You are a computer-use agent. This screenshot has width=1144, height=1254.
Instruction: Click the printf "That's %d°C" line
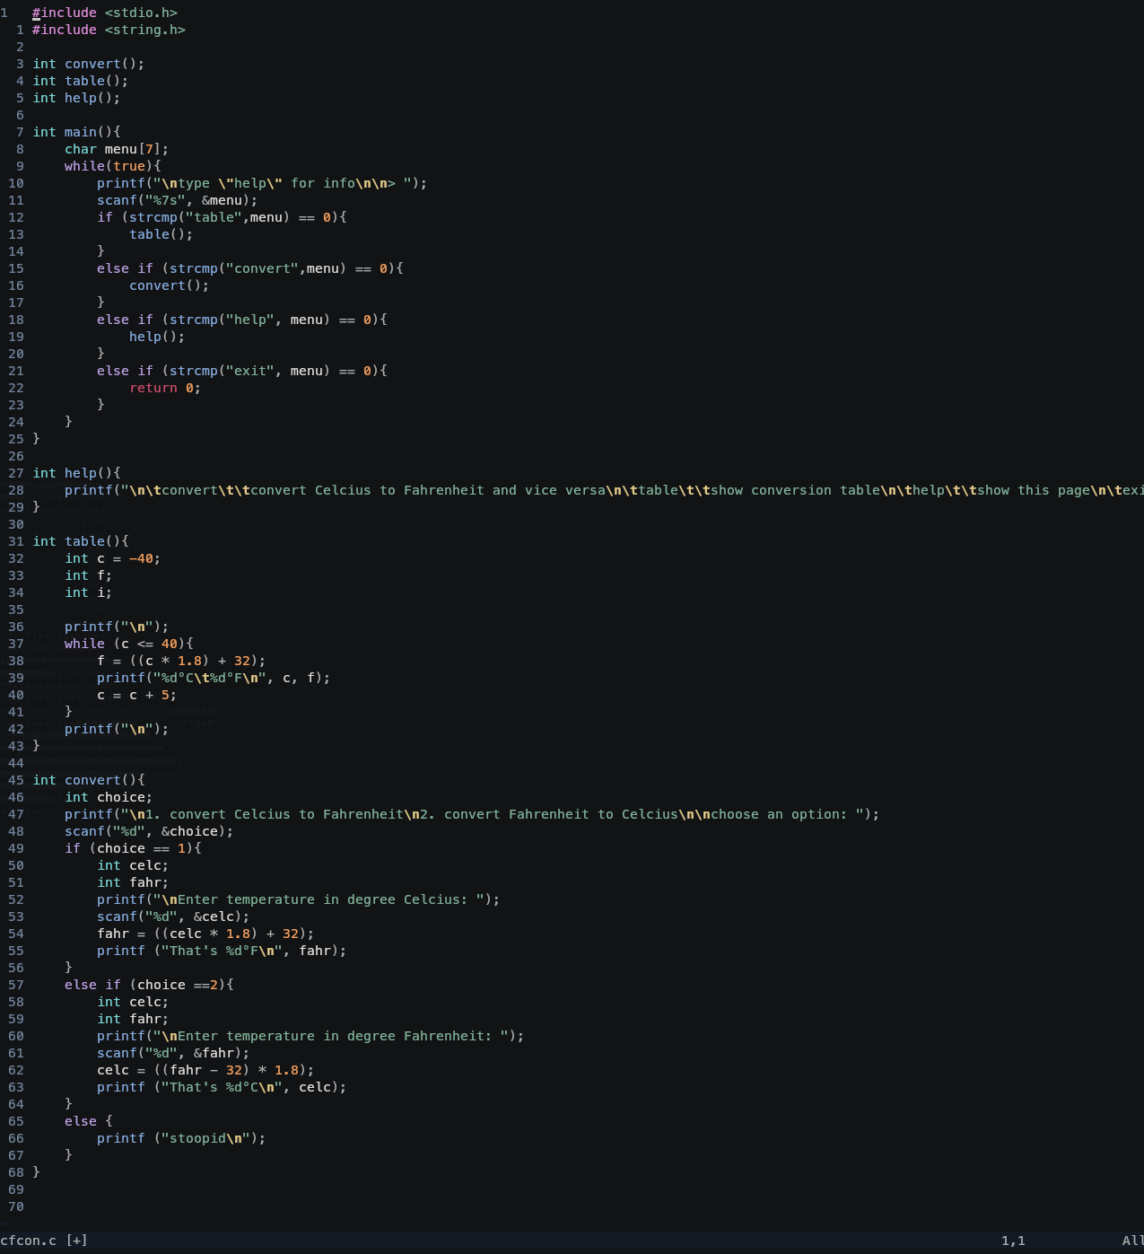222,1087
